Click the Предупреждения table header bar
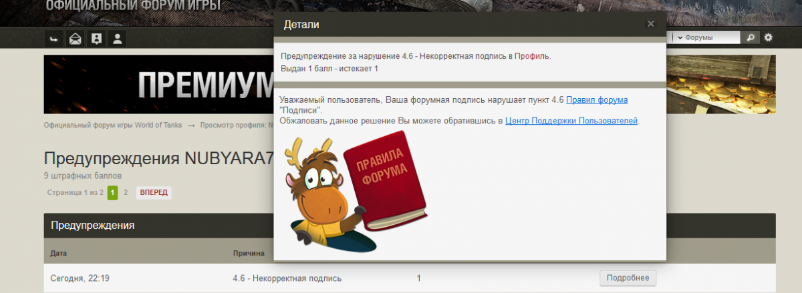This screenshot has width=802, height=293. (410, 226)
